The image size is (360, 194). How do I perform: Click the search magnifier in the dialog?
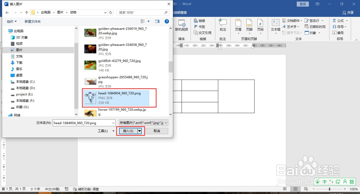pos(166,12)
